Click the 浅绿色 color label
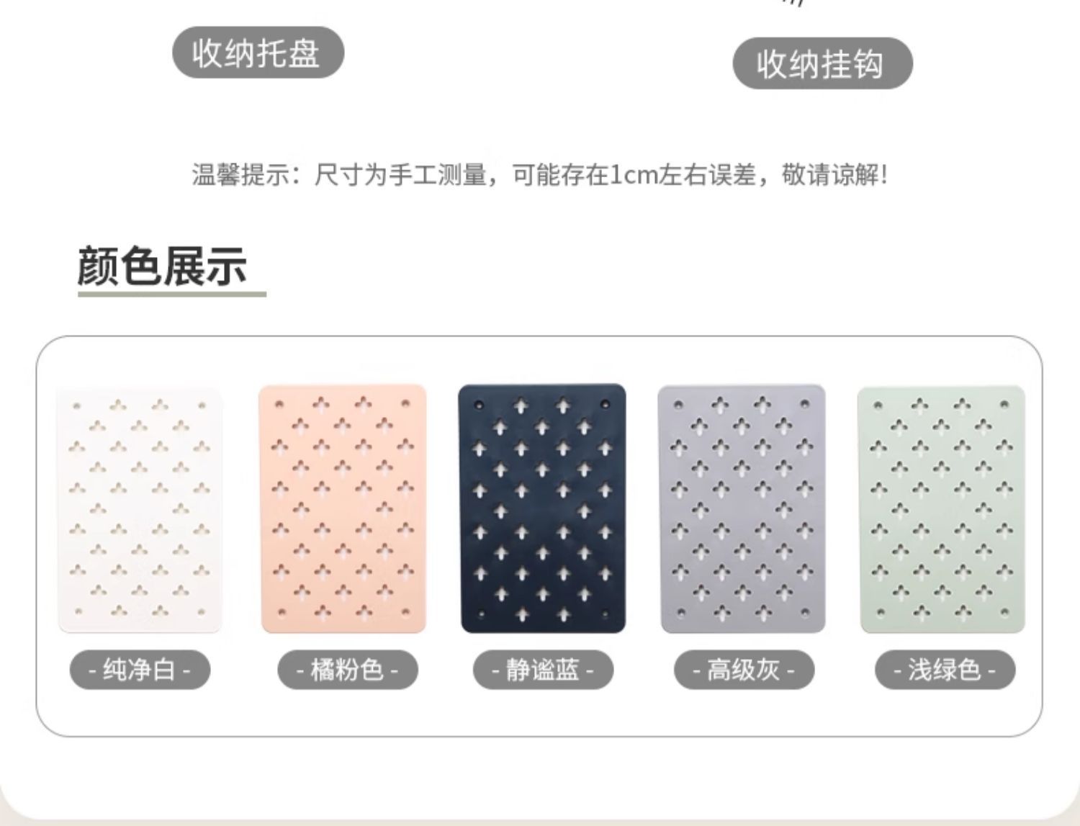The height and width of the screenshot is (826, 1080). (945, 670)
